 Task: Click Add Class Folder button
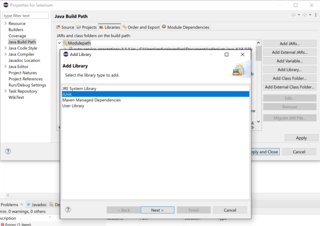pyautogui.click(x=290, y=79)
